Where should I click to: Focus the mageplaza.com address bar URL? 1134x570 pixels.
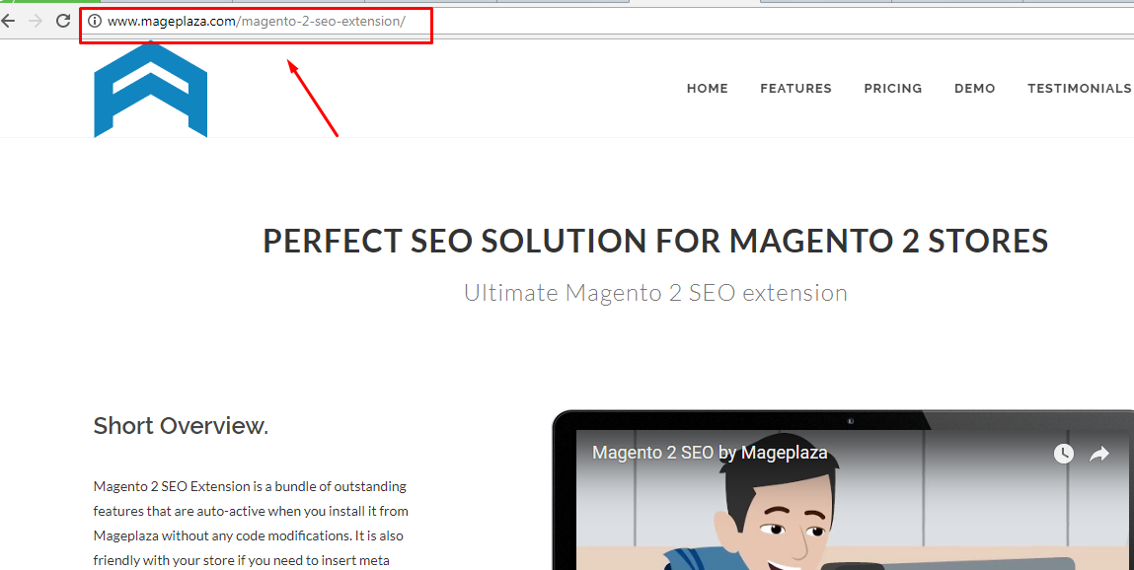pos(256,22)
